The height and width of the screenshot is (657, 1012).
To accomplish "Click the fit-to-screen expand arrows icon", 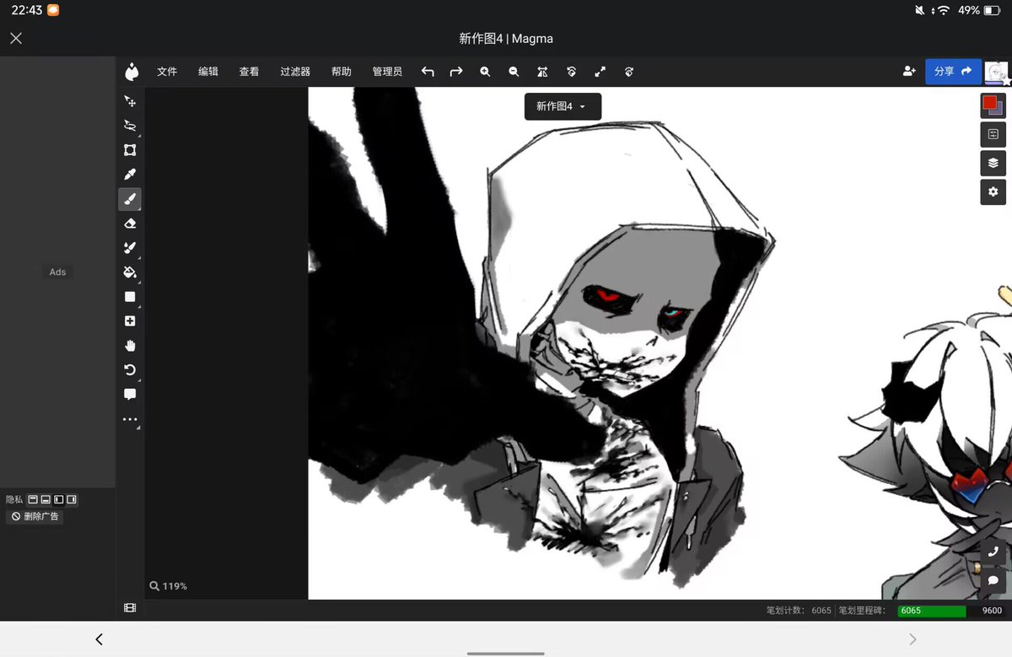I will pos(600,72).
